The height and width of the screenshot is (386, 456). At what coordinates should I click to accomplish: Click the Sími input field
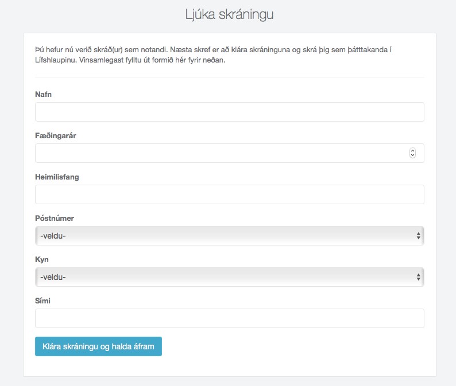pos(230,318)
